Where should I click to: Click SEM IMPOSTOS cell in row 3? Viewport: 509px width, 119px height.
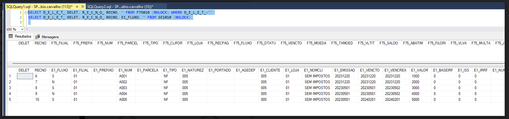(x=317, y=88)
